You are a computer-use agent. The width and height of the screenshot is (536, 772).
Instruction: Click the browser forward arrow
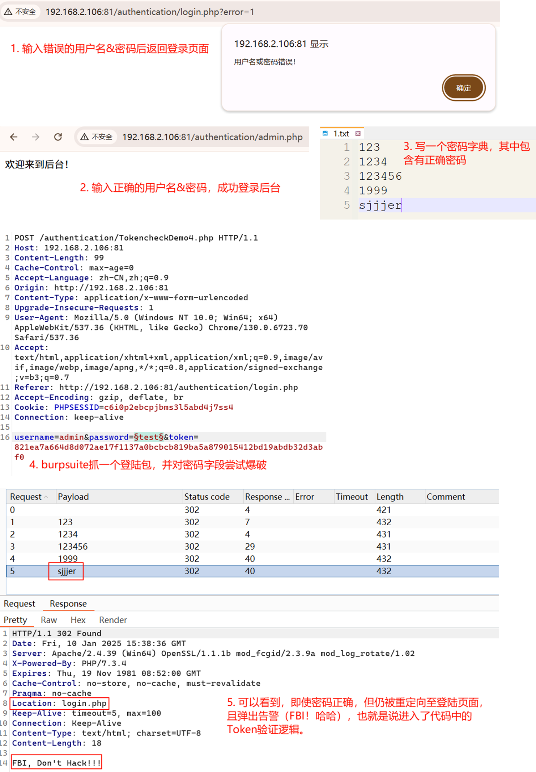point(35,137)
